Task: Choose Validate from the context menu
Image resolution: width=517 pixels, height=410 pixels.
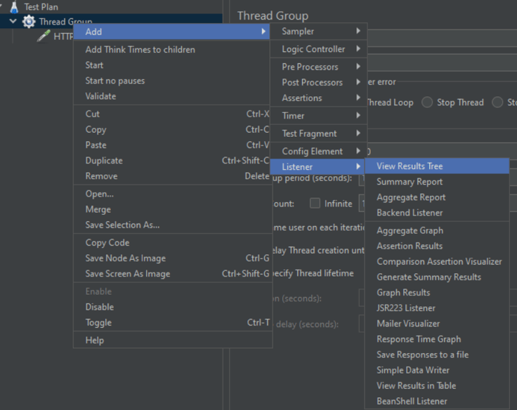Action: (100, 96)
